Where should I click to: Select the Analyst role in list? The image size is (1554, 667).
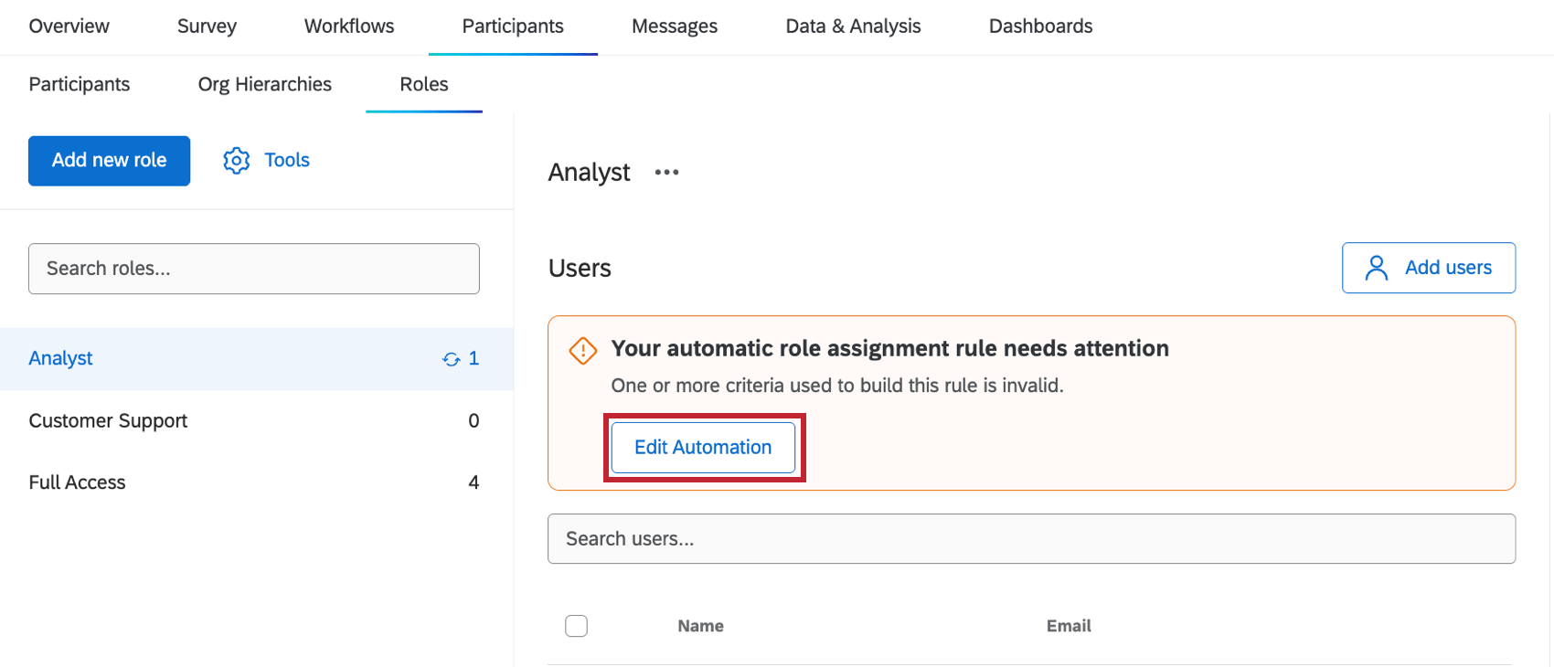pyautogui.click(x=256, y=359)
